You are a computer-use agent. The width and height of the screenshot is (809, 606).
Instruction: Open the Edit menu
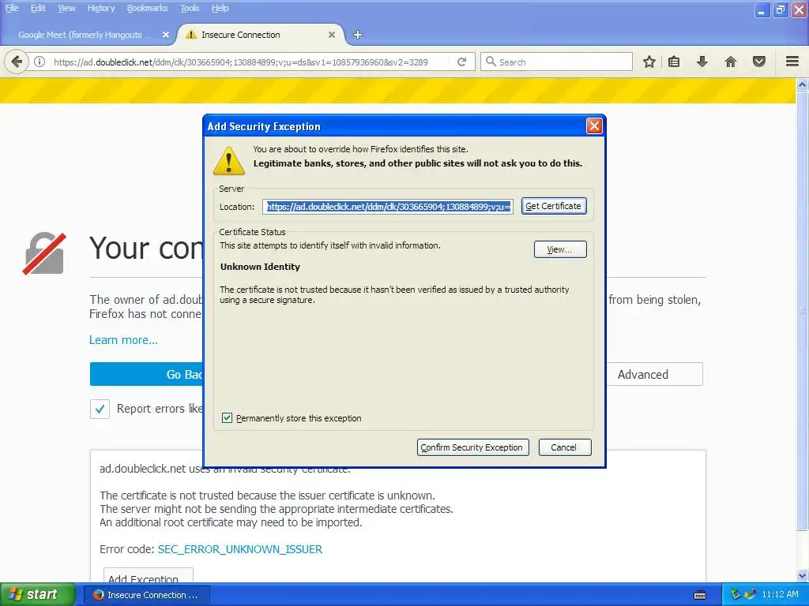click(x=38, y=8)
